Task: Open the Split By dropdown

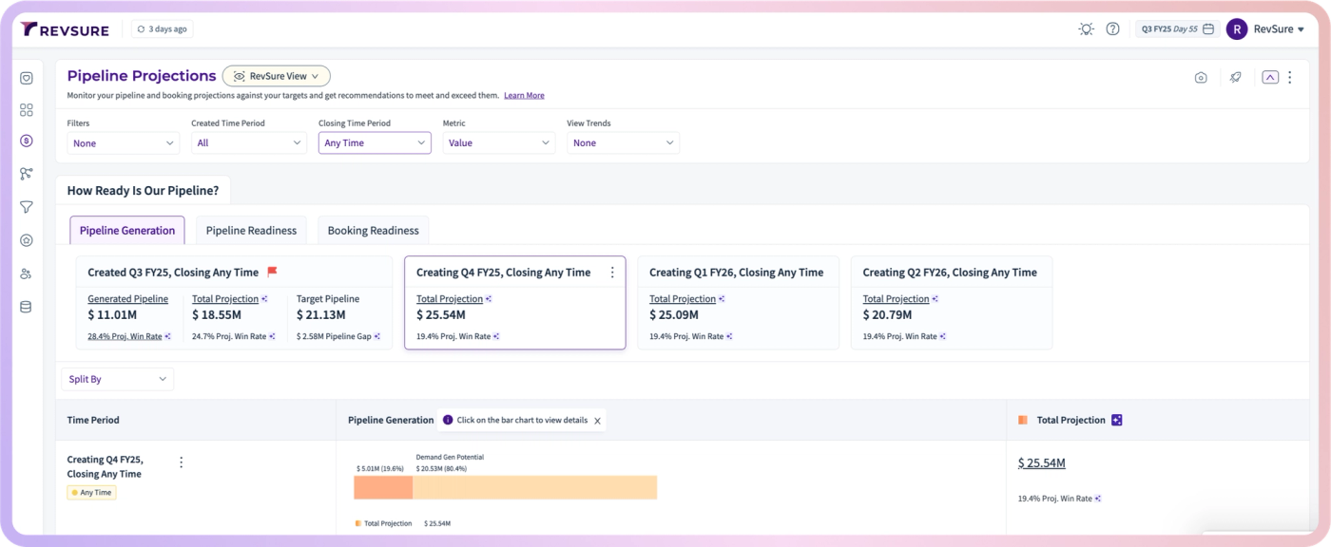Action: 118,379
